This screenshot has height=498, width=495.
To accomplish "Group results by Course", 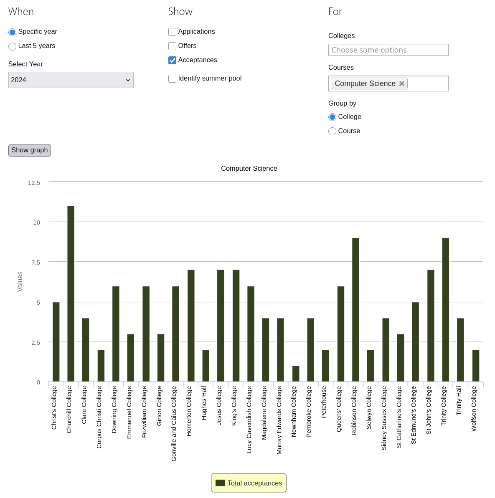I will 333,131.
